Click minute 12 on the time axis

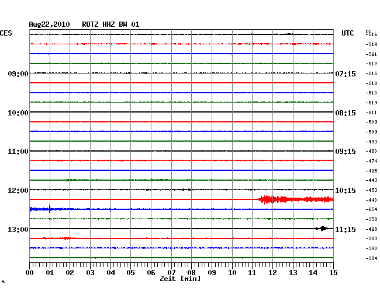(272, 273)
